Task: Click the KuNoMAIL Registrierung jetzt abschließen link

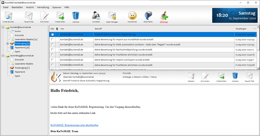Action: click(x=74, y=125)
